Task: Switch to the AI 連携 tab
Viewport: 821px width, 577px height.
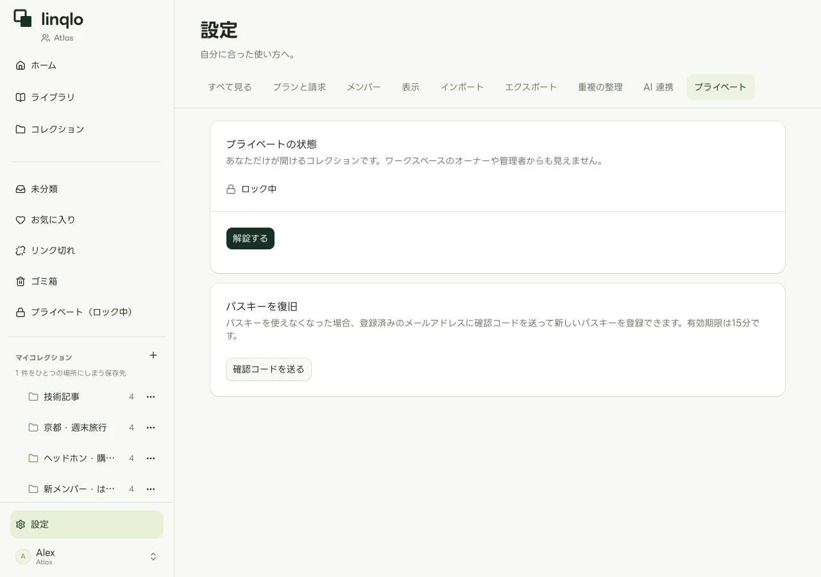Action: click(x=658, y=87)
